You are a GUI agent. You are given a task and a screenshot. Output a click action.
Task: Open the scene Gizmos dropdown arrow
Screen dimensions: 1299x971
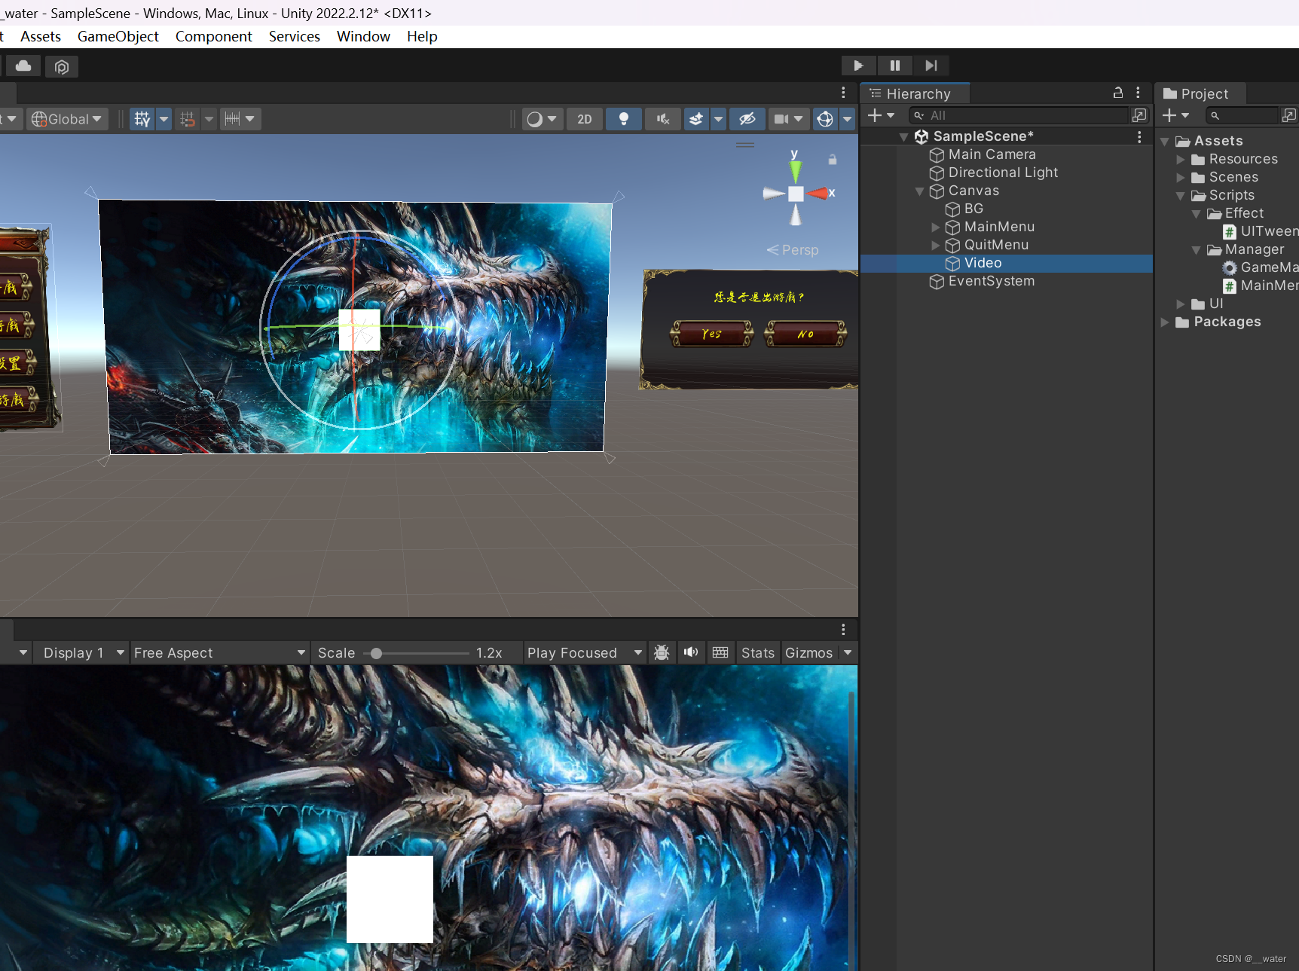pyautogui.click(x=847, y=119)
